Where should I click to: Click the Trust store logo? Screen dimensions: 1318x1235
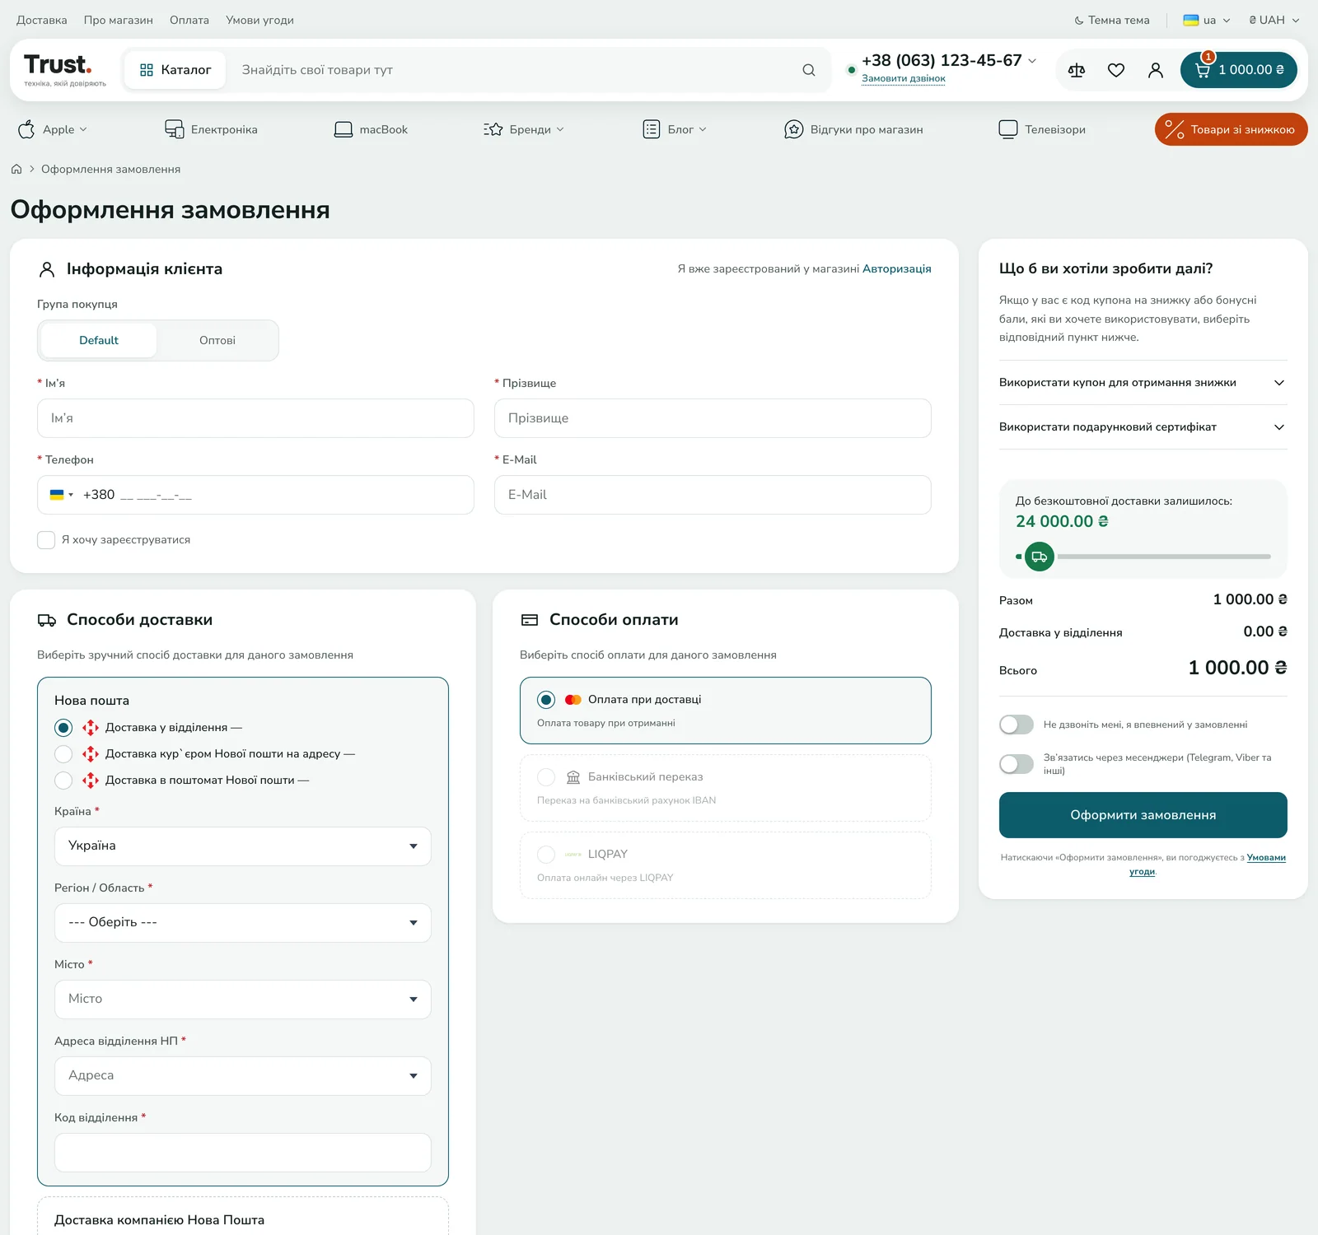[65, 70]
